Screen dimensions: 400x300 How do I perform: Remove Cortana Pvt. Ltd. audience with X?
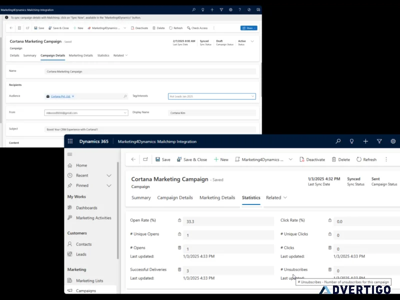pos(73,96)
